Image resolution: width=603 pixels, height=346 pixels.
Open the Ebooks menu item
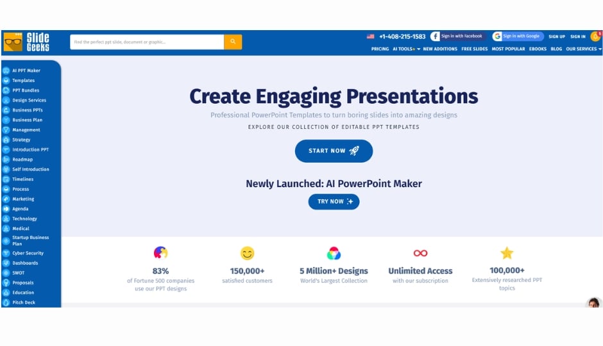coord(538,49)
